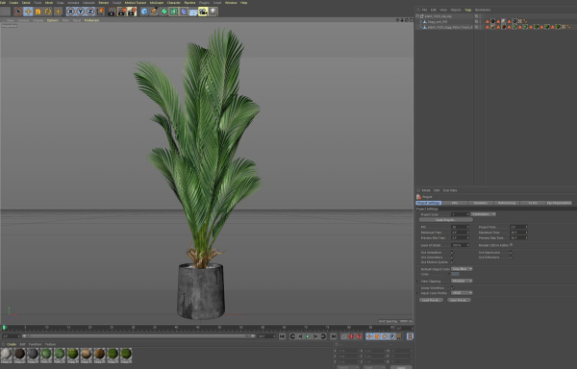Viewport: 577px width, 369px height.
Task: Switch to the Referencing tab
Action: click(507, 203)
